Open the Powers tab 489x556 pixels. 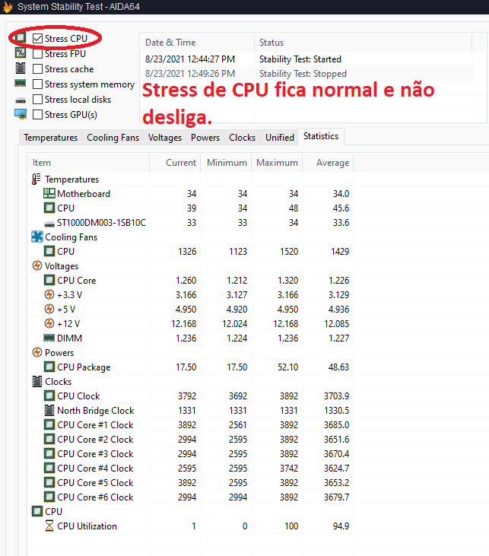click(x=205, y=138)
